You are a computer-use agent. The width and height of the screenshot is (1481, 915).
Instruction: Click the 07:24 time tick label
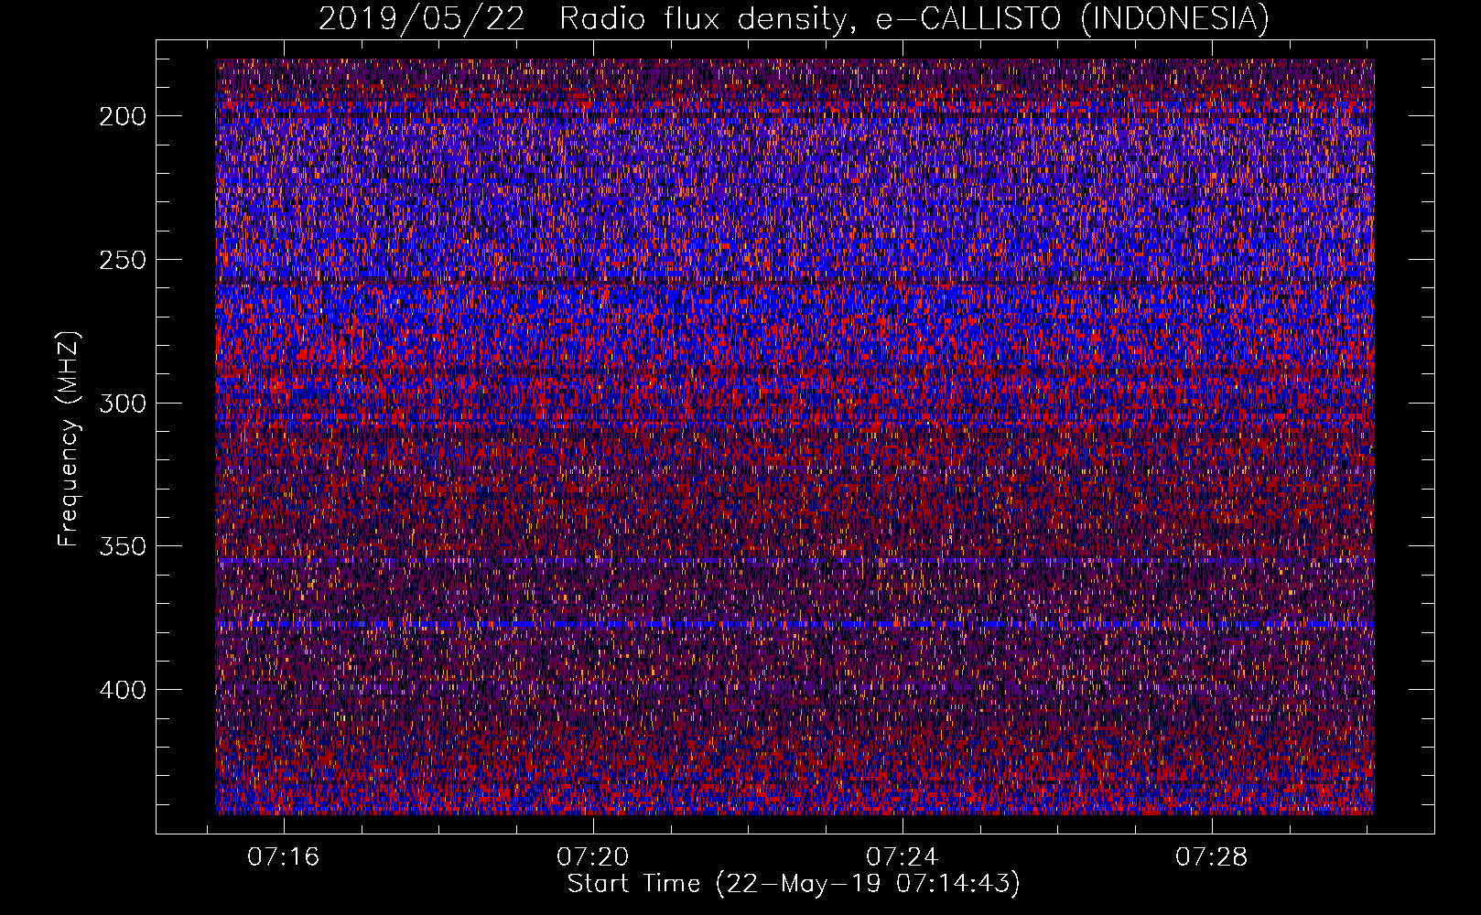coord(903,856)
